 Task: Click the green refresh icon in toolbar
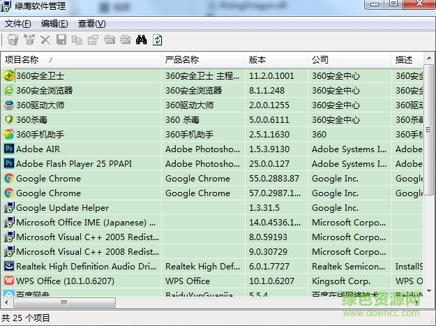click(158, 40)
